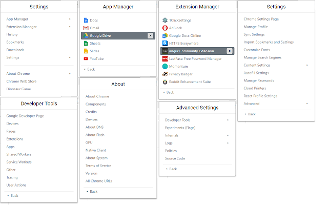
Task: Expand the Logs submenu arrow
Action: pos(228,143)
